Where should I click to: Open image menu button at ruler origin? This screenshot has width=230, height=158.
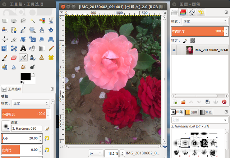point(61,13)
